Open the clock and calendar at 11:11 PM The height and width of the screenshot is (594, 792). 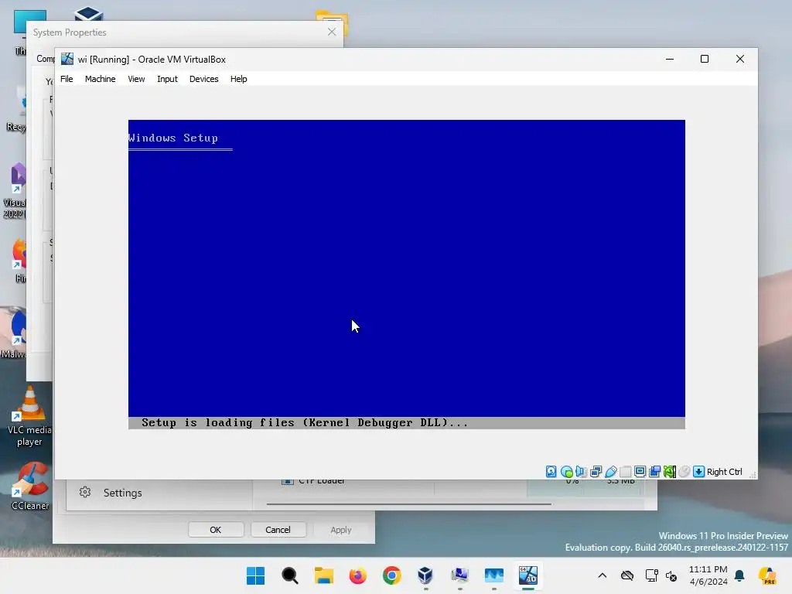coord(708,575)
